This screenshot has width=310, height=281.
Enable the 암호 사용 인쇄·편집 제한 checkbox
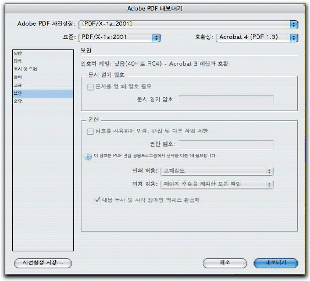coord(90,131)
